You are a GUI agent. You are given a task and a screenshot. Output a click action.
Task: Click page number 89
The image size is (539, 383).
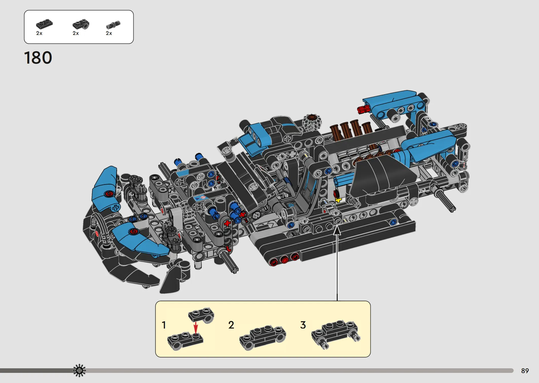point(525,371)
